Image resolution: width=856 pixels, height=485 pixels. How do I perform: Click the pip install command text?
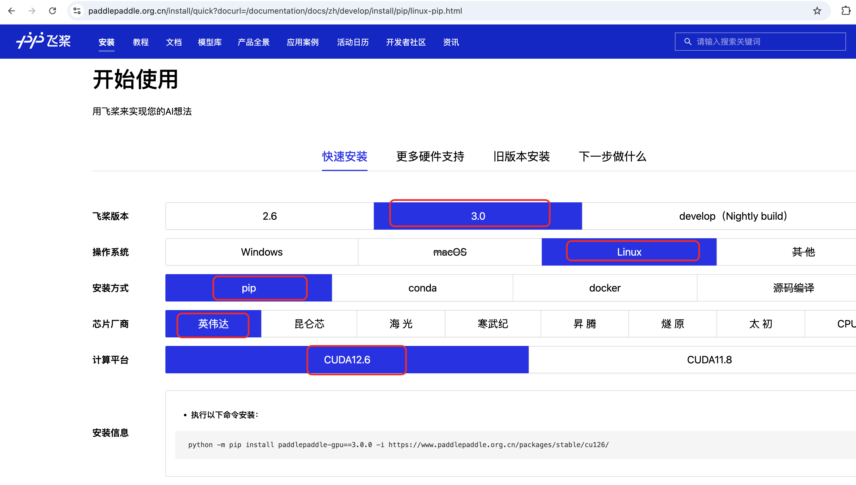tap(398, 445)
